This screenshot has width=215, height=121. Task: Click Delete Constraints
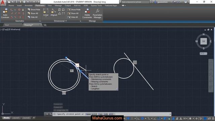(87, 13)
